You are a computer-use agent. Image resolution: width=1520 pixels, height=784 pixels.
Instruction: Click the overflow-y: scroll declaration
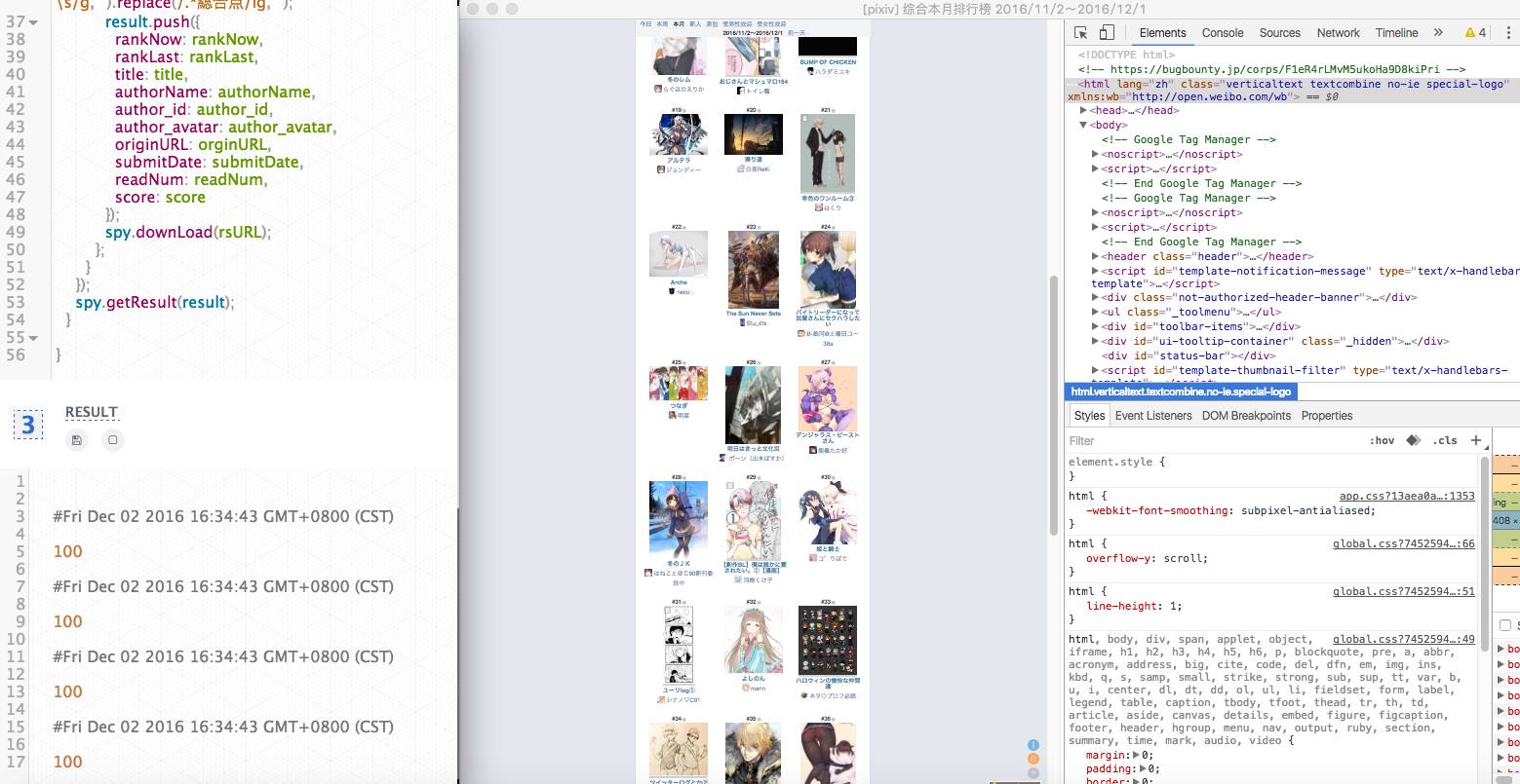click(1147, 558)
